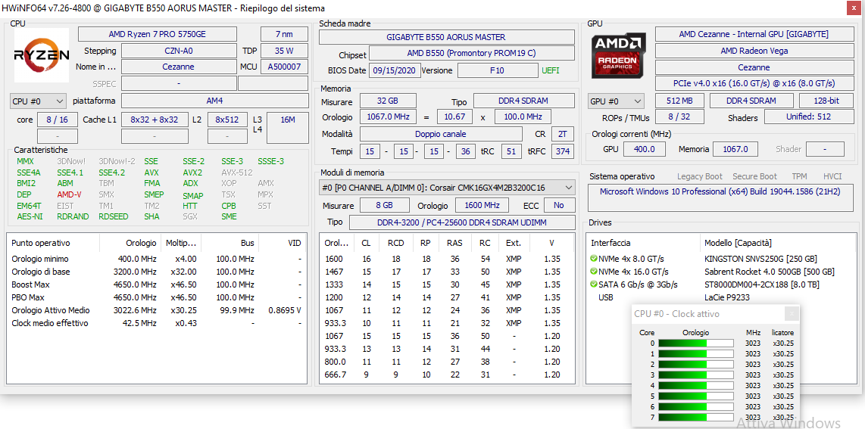Click the RDSEED feature flag
Viewport: 865px width, 429px height.
click(x=113, y=216)
